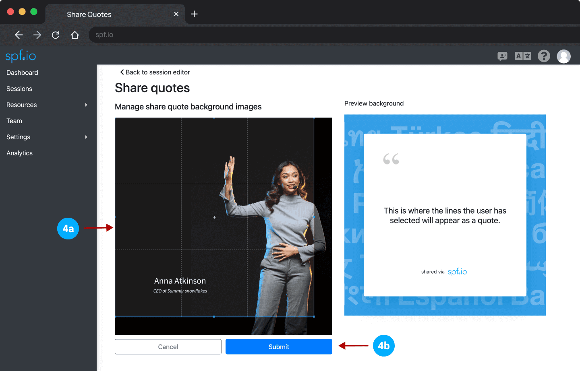580x371 pixels.
Task: Select Team in the sidebar
Action: (x=14, y=121)
